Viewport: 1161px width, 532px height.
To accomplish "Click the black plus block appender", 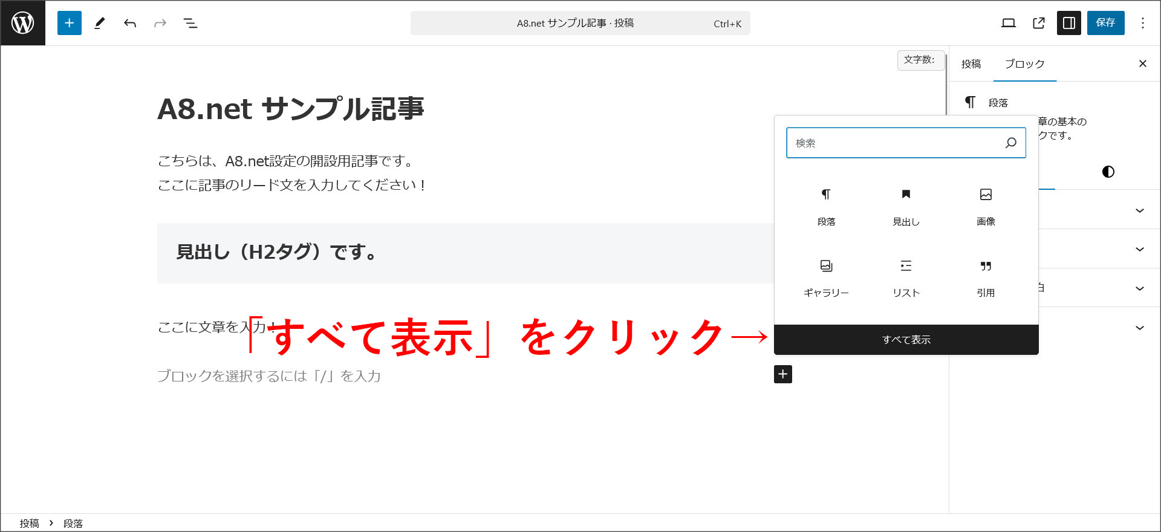I will [783, 374].
